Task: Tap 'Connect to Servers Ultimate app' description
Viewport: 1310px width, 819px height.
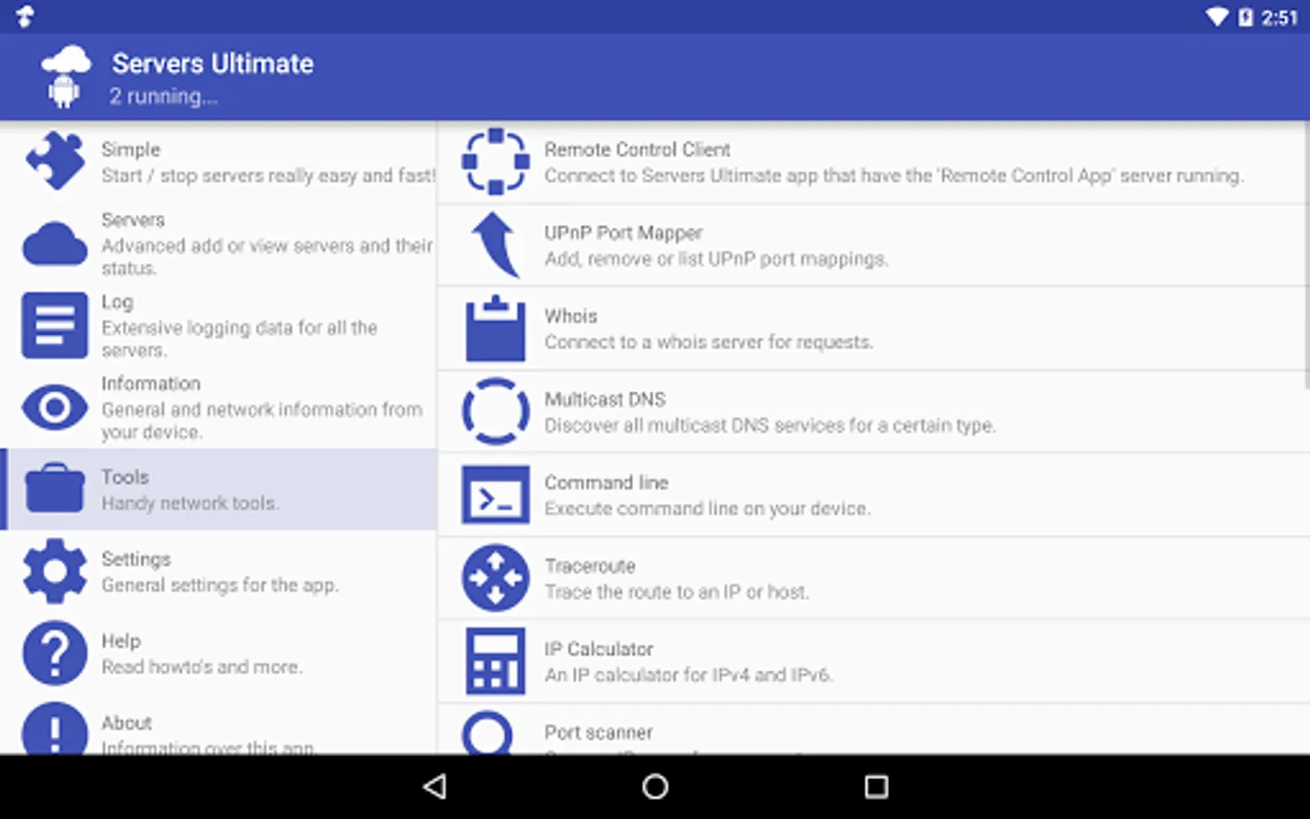Action: tap(893, 176)
